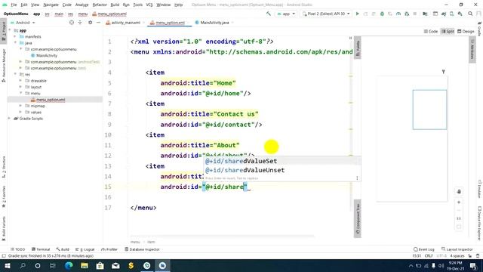Run the app with the green play button

(357, 14)
